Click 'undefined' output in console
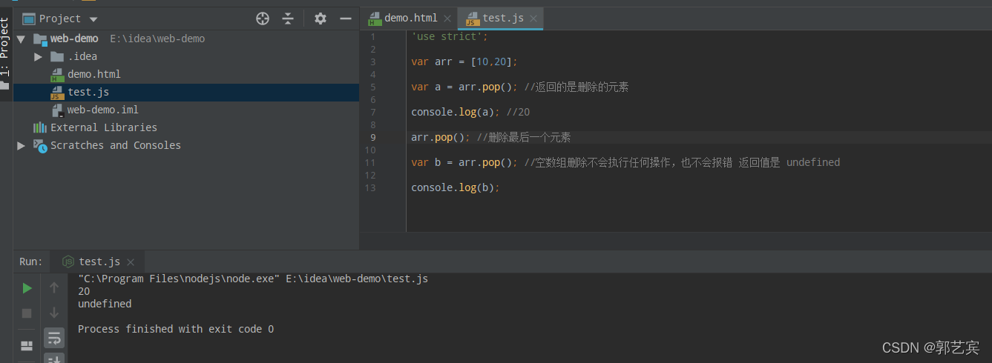This screenshot has height=363, width=992. [x=105, y=304]
